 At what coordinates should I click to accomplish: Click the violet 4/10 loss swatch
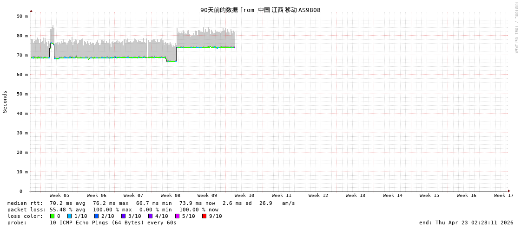[x=150, y=216]
